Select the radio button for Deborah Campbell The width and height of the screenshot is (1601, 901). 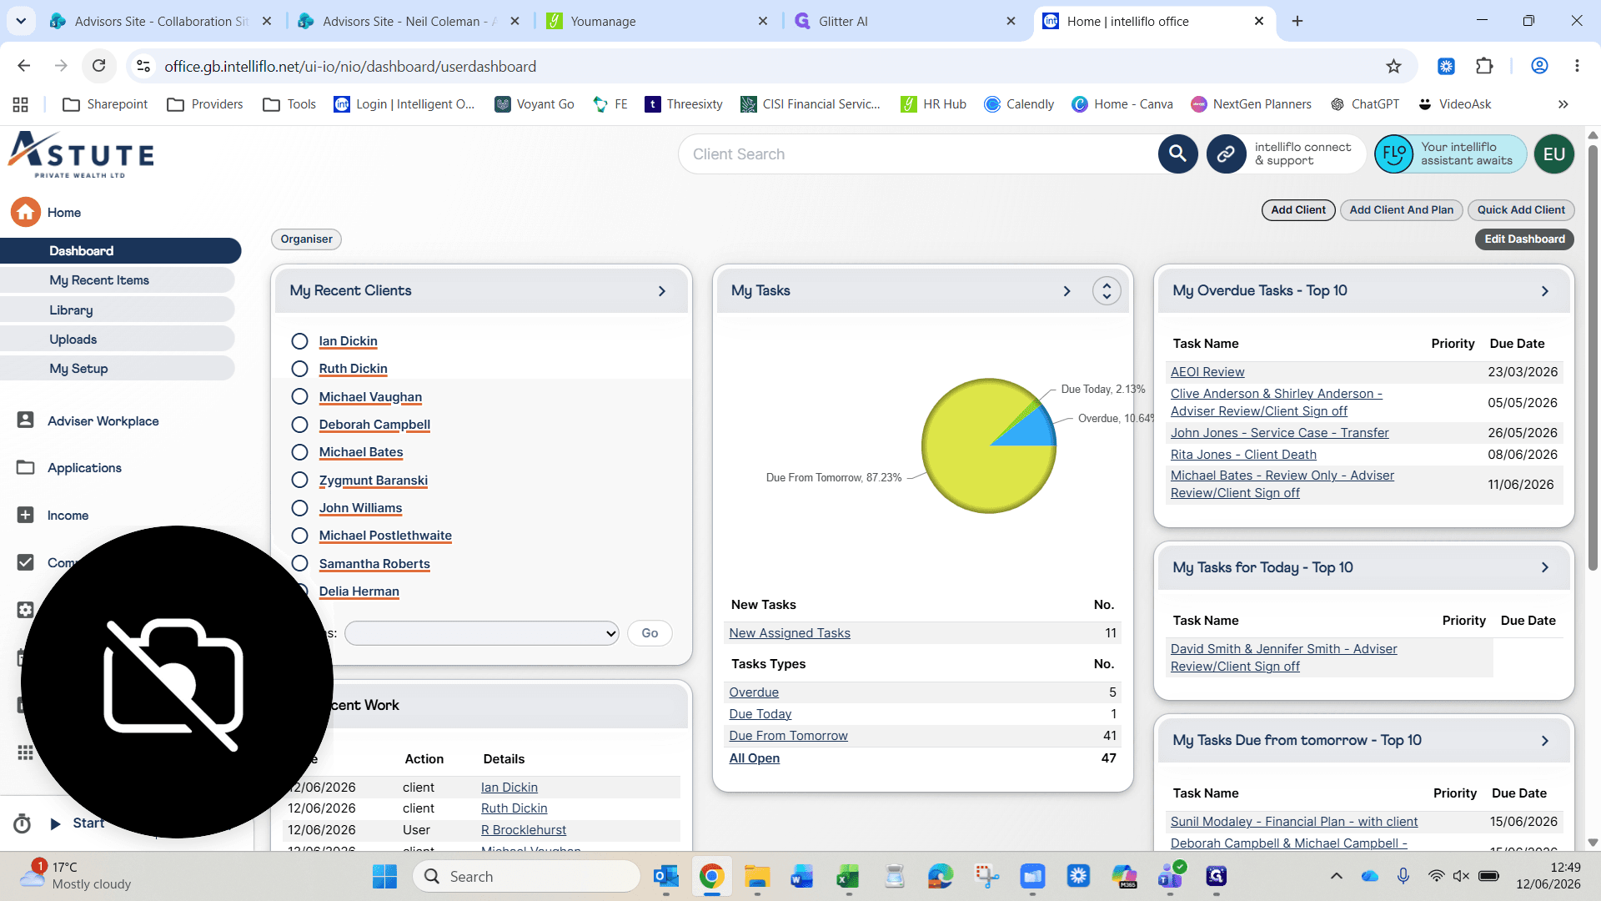(x=300, y=424)
